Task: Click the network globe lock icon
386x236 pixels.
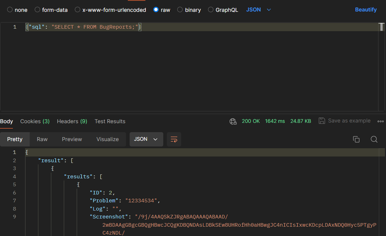Action: pos(233,121)
